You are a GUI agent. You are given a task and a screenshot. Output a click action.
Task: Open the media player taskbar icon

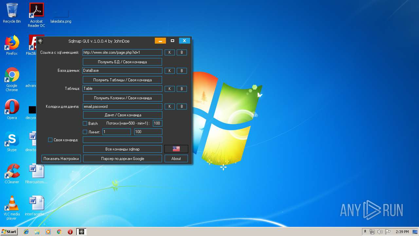[48, 232]
